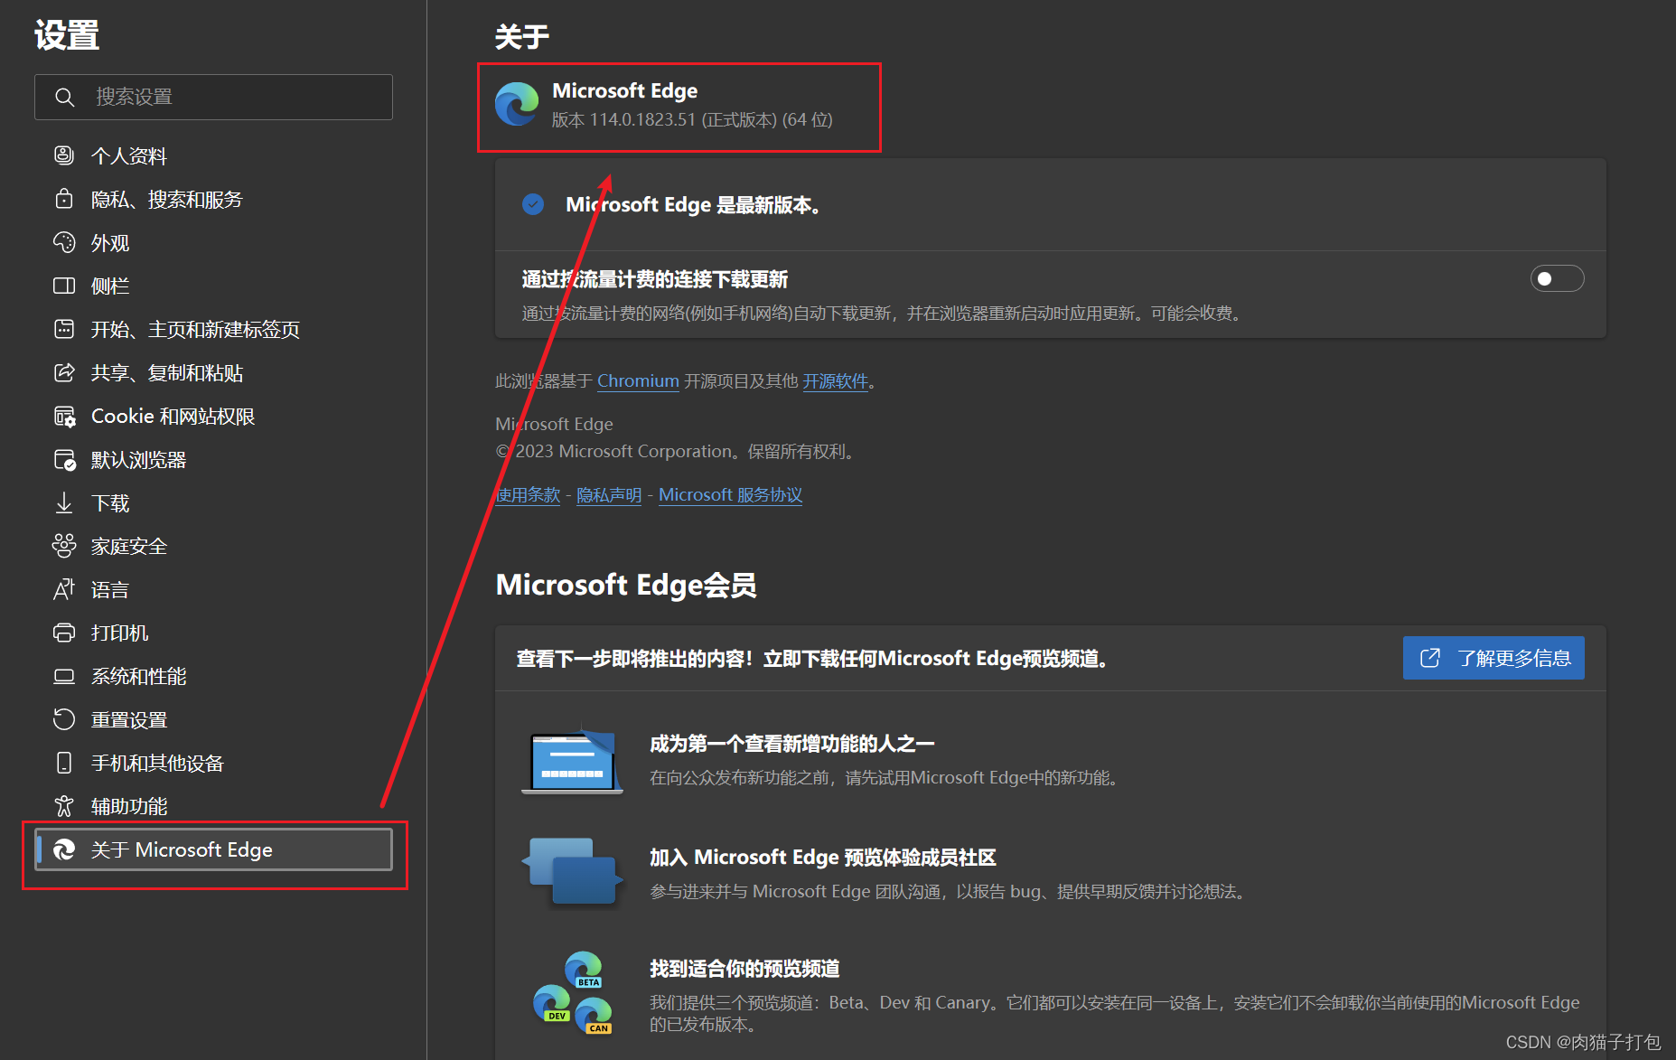Click heading 加入 Microsoft Edge 预览体验成员社区
The image size is (1676, 1060).
(x=822, y=857)
